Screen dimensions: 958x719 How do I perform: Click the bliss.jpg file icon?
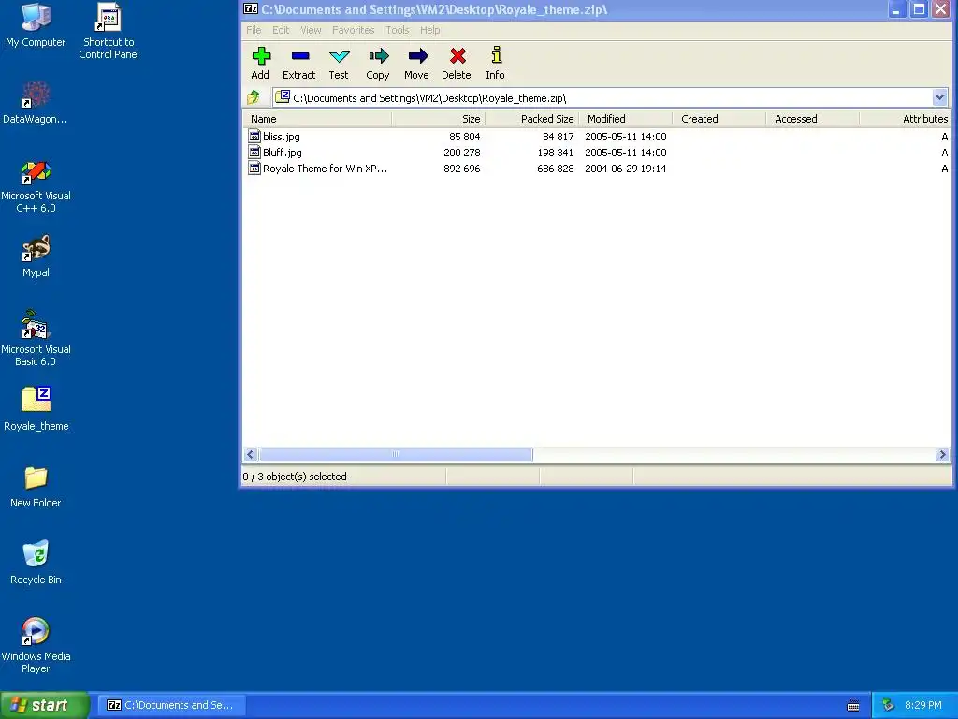(x=254, y=137)
